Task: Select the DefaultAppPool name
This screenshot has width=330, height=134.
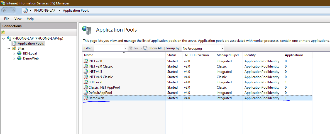Action: pyautogui.click(x=100, y=92)
